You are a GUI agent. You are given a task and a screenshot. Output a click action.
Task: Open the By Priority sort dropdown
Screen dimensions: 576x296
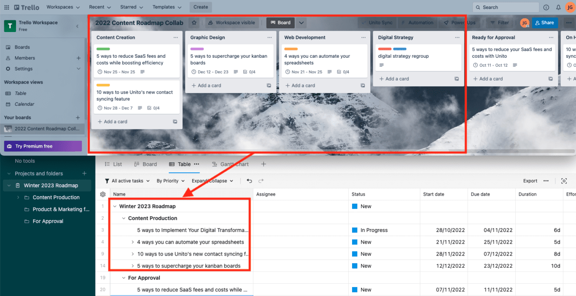(x=171, y=181)
